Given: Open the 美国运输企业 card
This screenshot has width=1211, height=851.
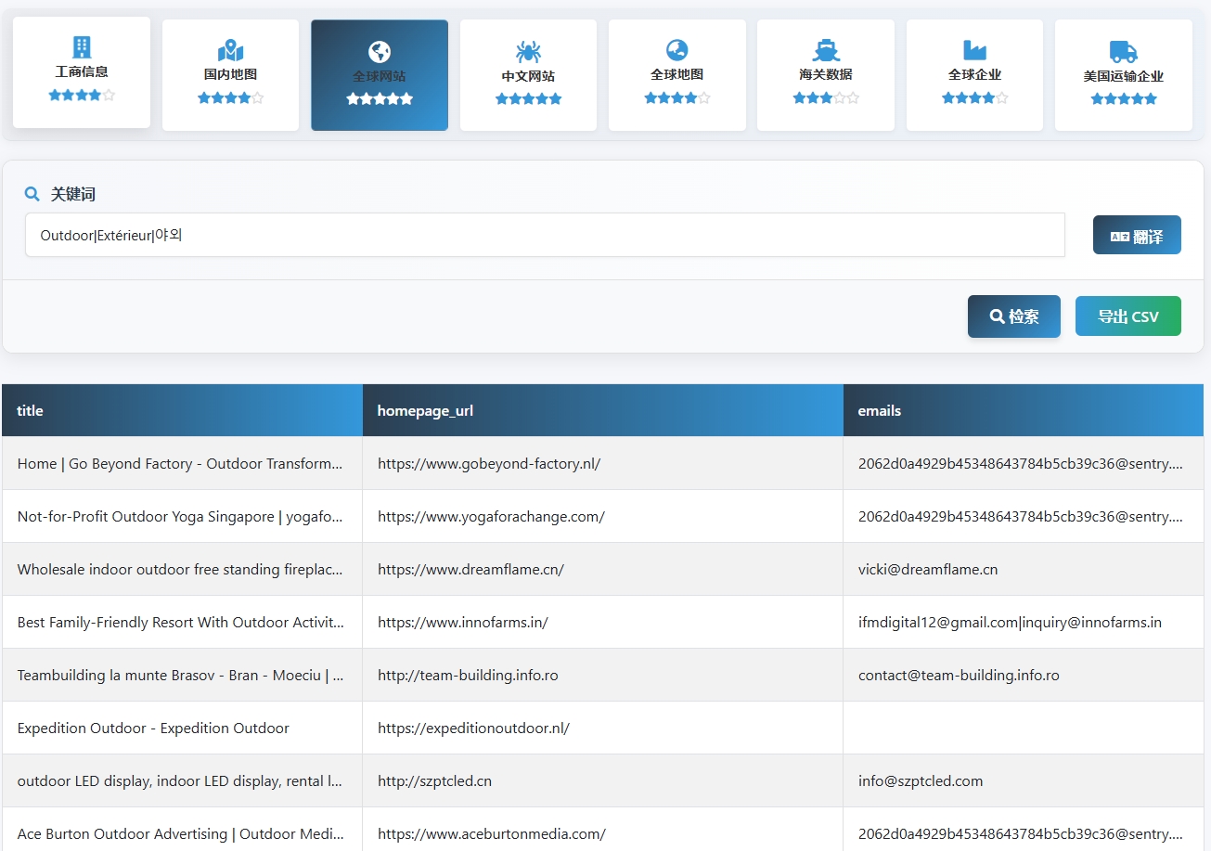Looking at the screenshot, I should point(1124,75).
